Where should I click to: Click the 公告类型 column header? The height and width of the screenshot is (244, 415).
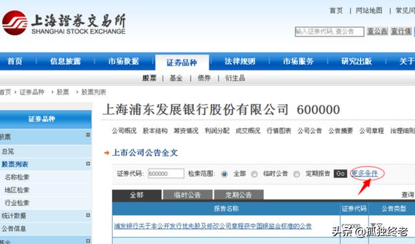394,209
